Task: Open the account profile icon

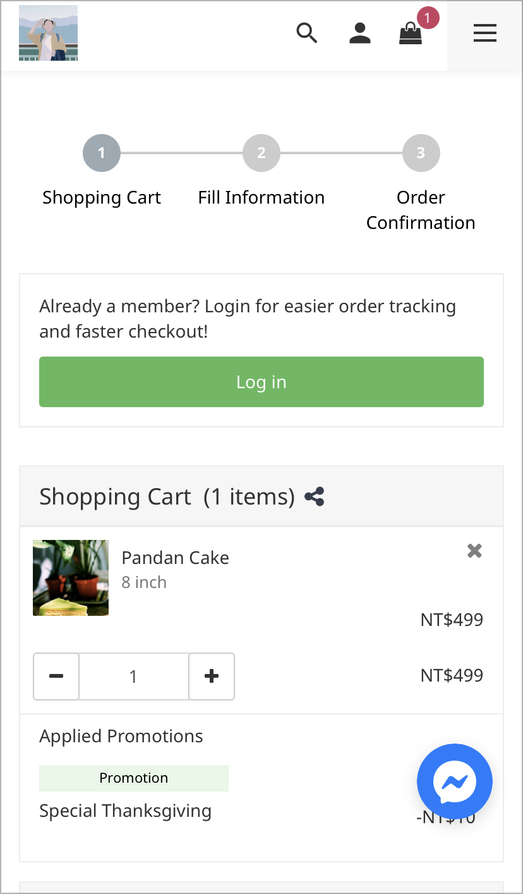Action: tap(360, 33)
